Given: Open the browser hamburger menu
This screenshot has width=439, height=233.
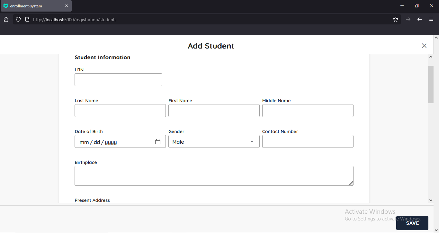Looking at the screenshot, I should 431,20.
